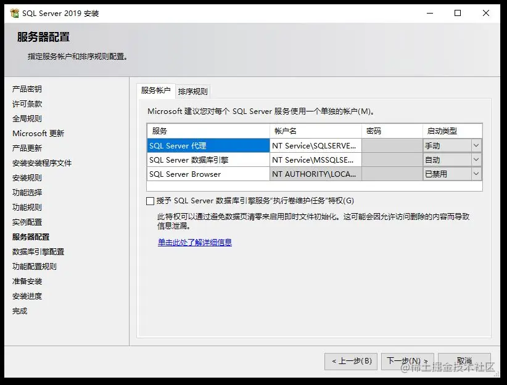Select 安装规则 step in sidebar

pyautogui.click(x=27, y=178)
